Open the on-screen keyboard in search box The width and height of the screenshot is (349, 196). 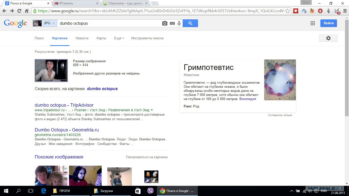pyautogui.click(x=172, y=23)
